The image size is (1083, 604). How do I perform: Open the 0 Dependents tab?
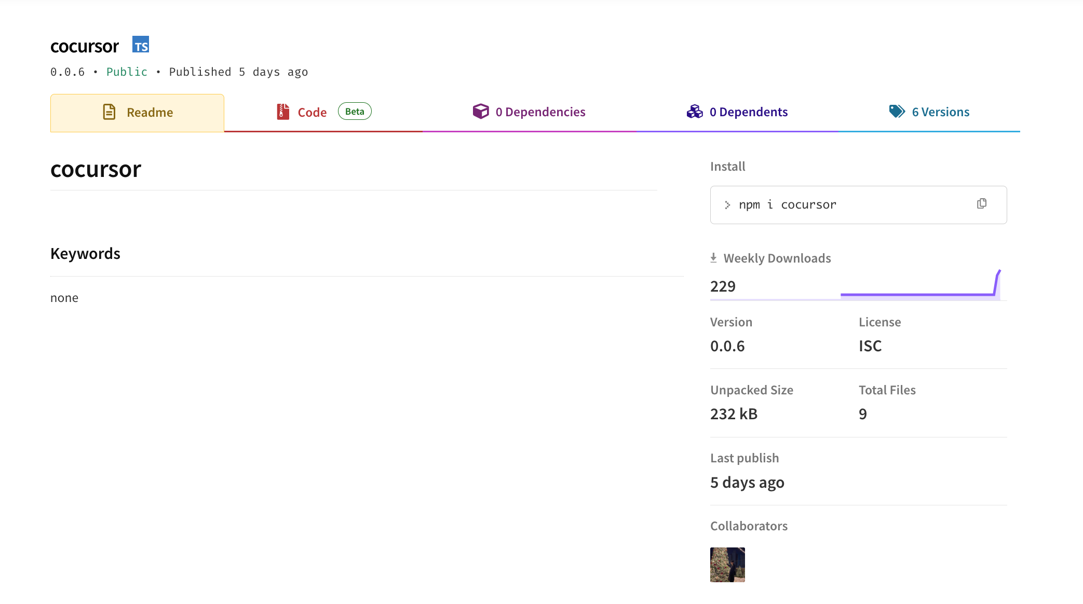(737, 113)
